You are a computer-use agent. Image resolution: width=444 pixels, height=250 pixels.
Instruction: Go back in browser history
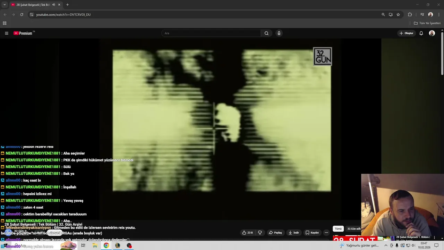click(5, 15)
